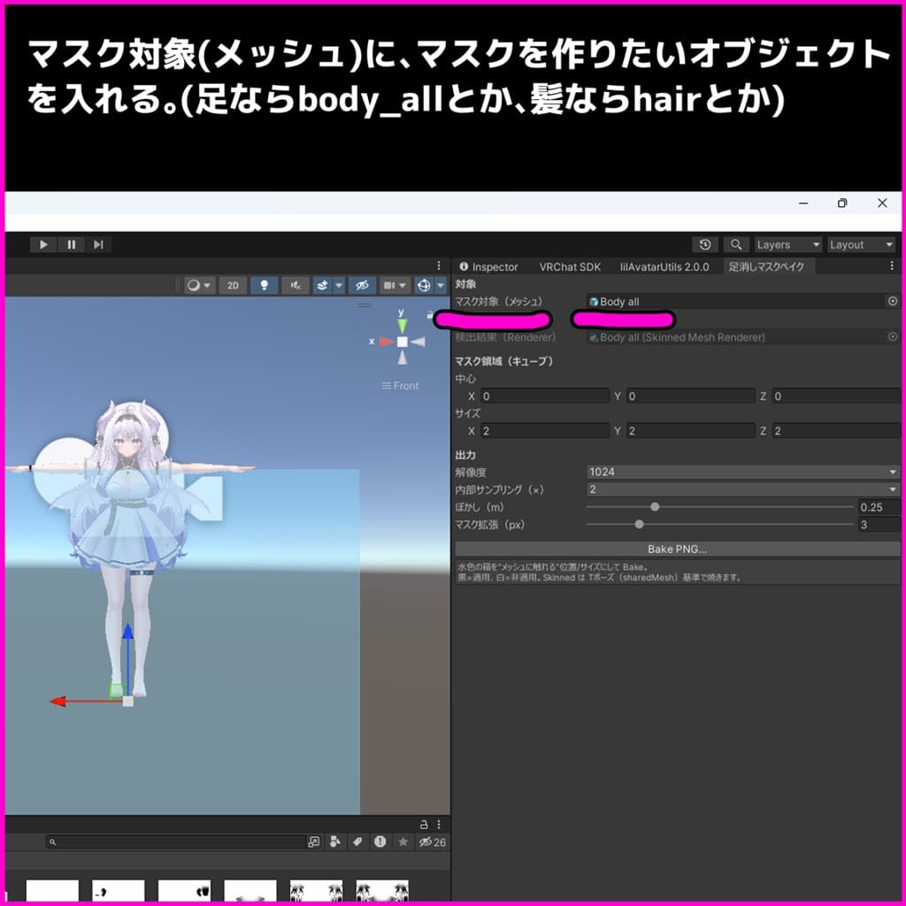This screenshot has width=906, height=906.
Task: Mute scene audio in the Scene toolbar
Action: point(296,285)
